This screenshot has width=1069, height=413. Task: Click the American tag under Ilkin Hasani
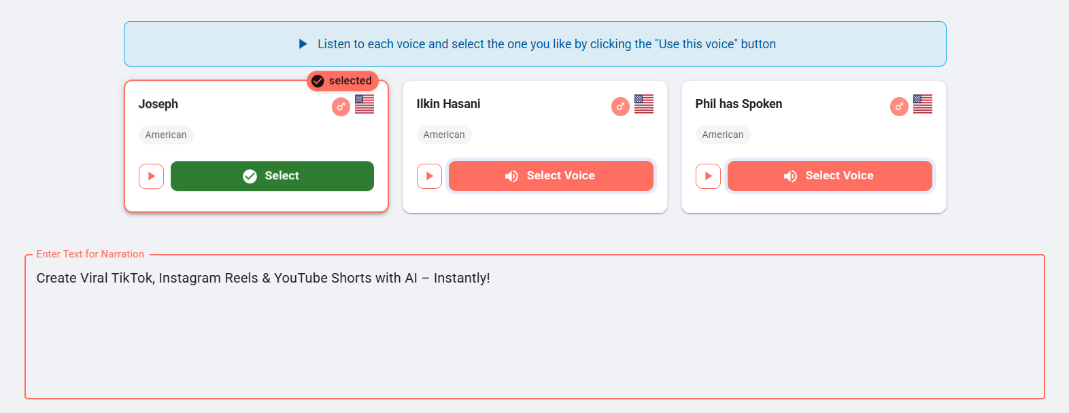tap(444, 134)
